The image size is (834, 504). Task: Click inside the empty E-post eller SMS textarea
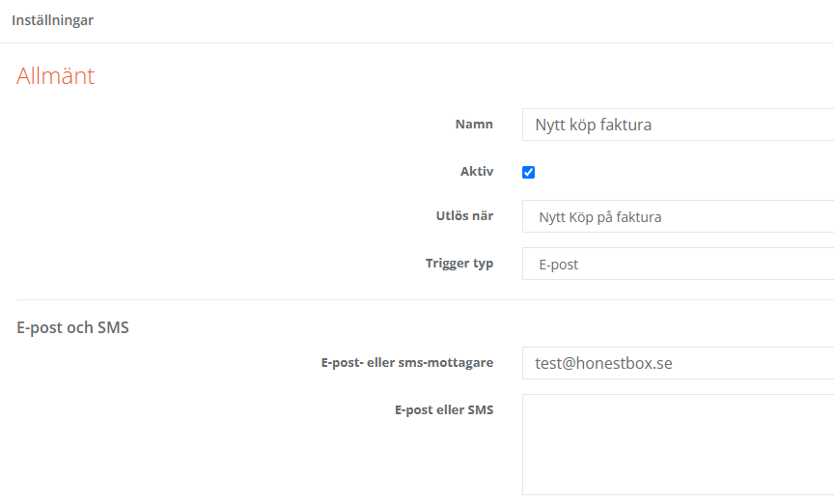pyautogui.click(x=678, y=444)
